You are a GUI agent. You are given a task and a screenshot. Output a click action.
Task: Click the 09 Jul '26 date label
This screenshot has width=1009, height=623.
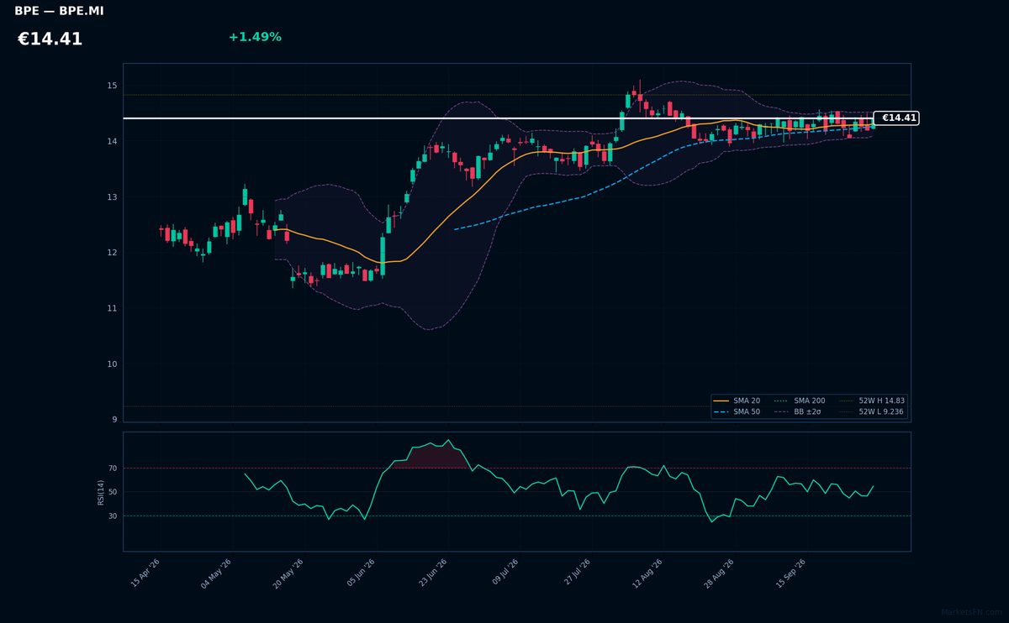(505, 573)
